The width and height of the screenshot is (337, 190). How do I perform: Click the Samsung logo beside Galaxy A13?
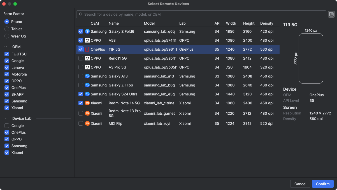(x=87, y=76)
